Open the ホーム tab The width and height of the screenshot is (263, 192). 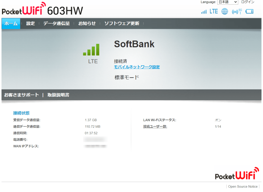pyautogui.click(x=11, y=23)
